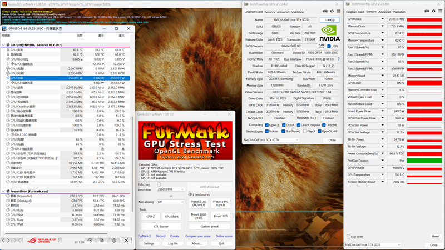445x250 pixels.
Task: Open hamburger menu in GPU-Z Graphics Card window
Action: point(339,11)
